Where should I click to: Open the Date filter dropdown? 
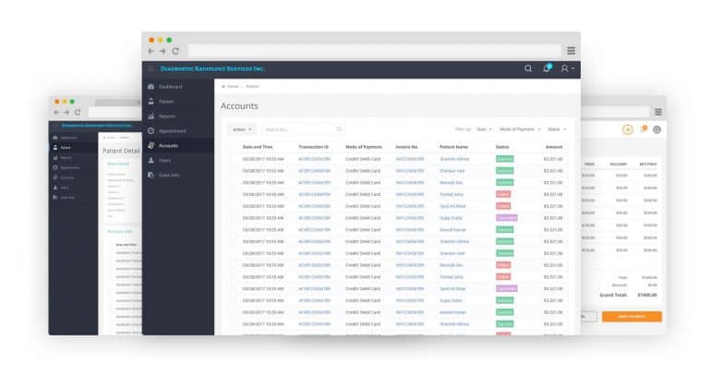point(484,129)
